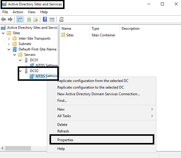Click the Active Directory Sites root node icon
The image size is (181, 158).
pyautogui.click(x=3, y=28)
